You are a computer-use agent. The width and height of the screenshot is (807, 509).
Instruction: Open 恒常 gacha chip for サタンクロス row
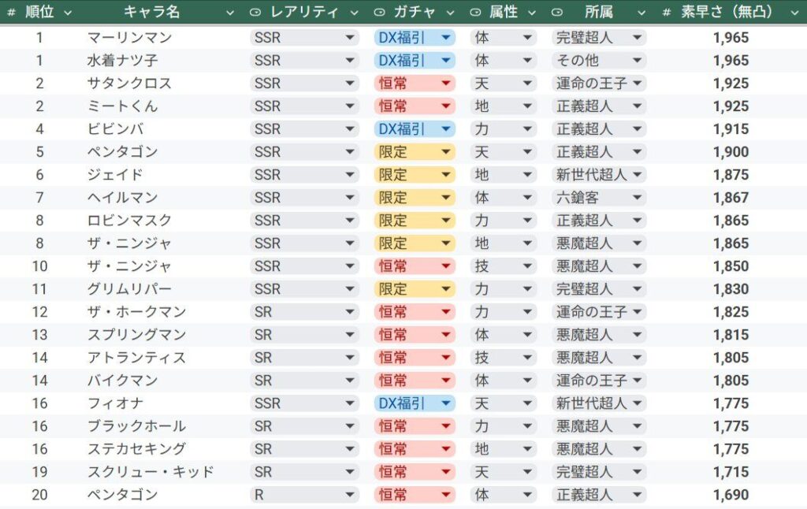415,84
